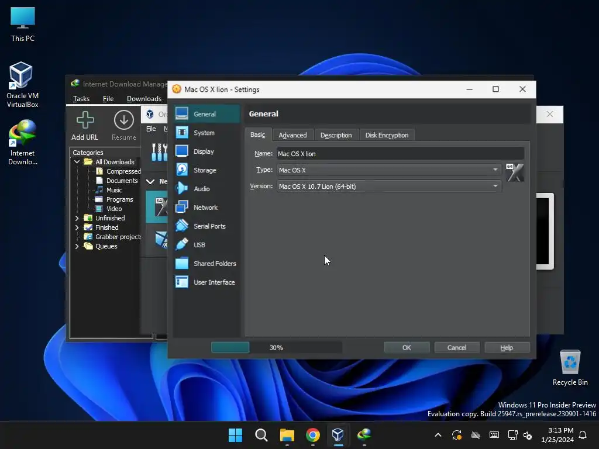
Task: Close the background VirtualBox window
Action: pos(549,114)
